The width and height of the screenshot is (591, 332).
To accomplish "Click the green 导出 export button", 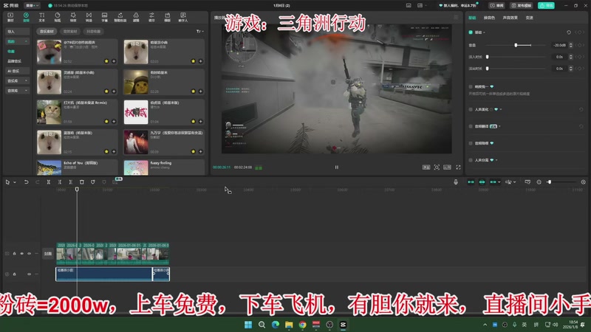I will pyautogui.click(x=546, y=5).
